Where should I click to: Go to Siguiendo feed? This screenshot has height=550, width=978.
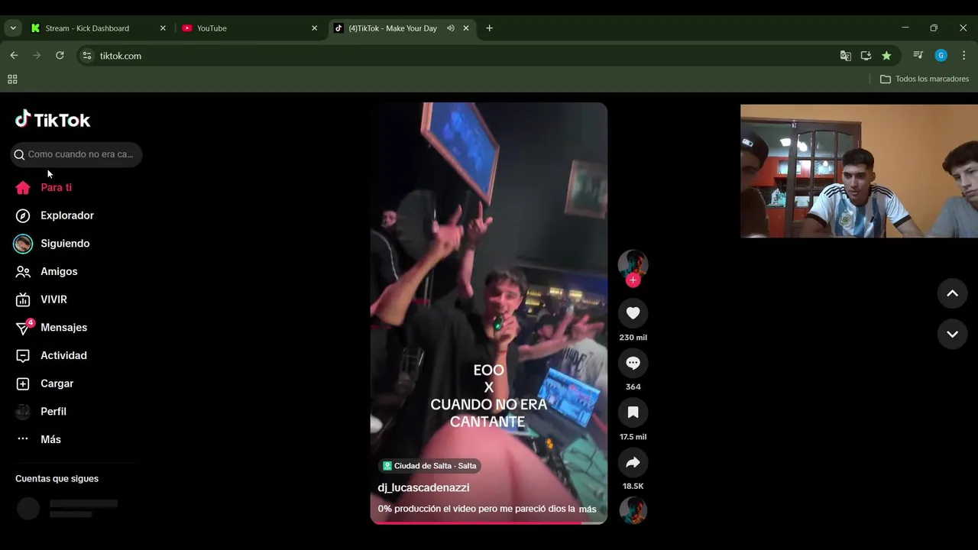click(65, 244)
